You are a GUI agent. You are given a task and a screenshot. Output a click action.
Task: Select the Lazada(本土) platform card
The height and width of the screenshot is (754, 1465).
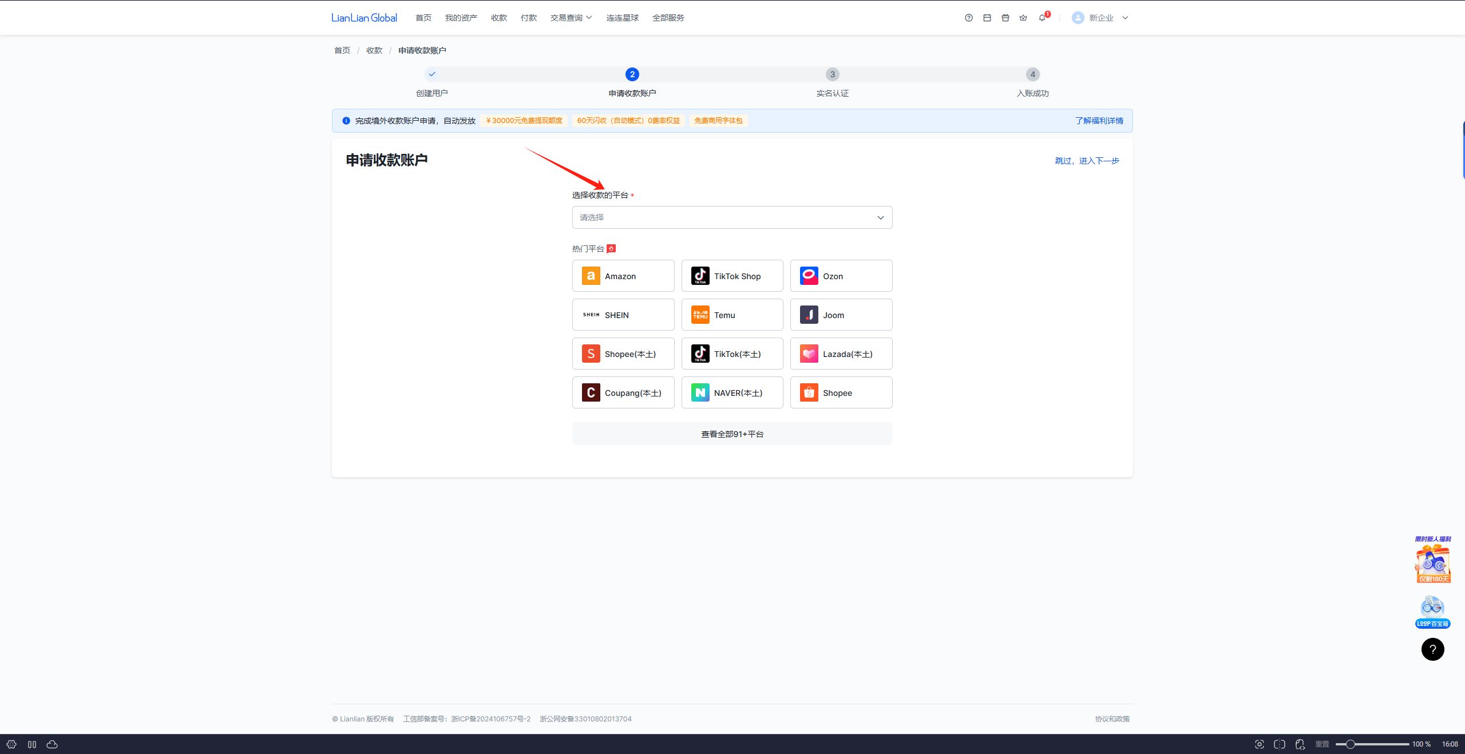tap(841, 354)
